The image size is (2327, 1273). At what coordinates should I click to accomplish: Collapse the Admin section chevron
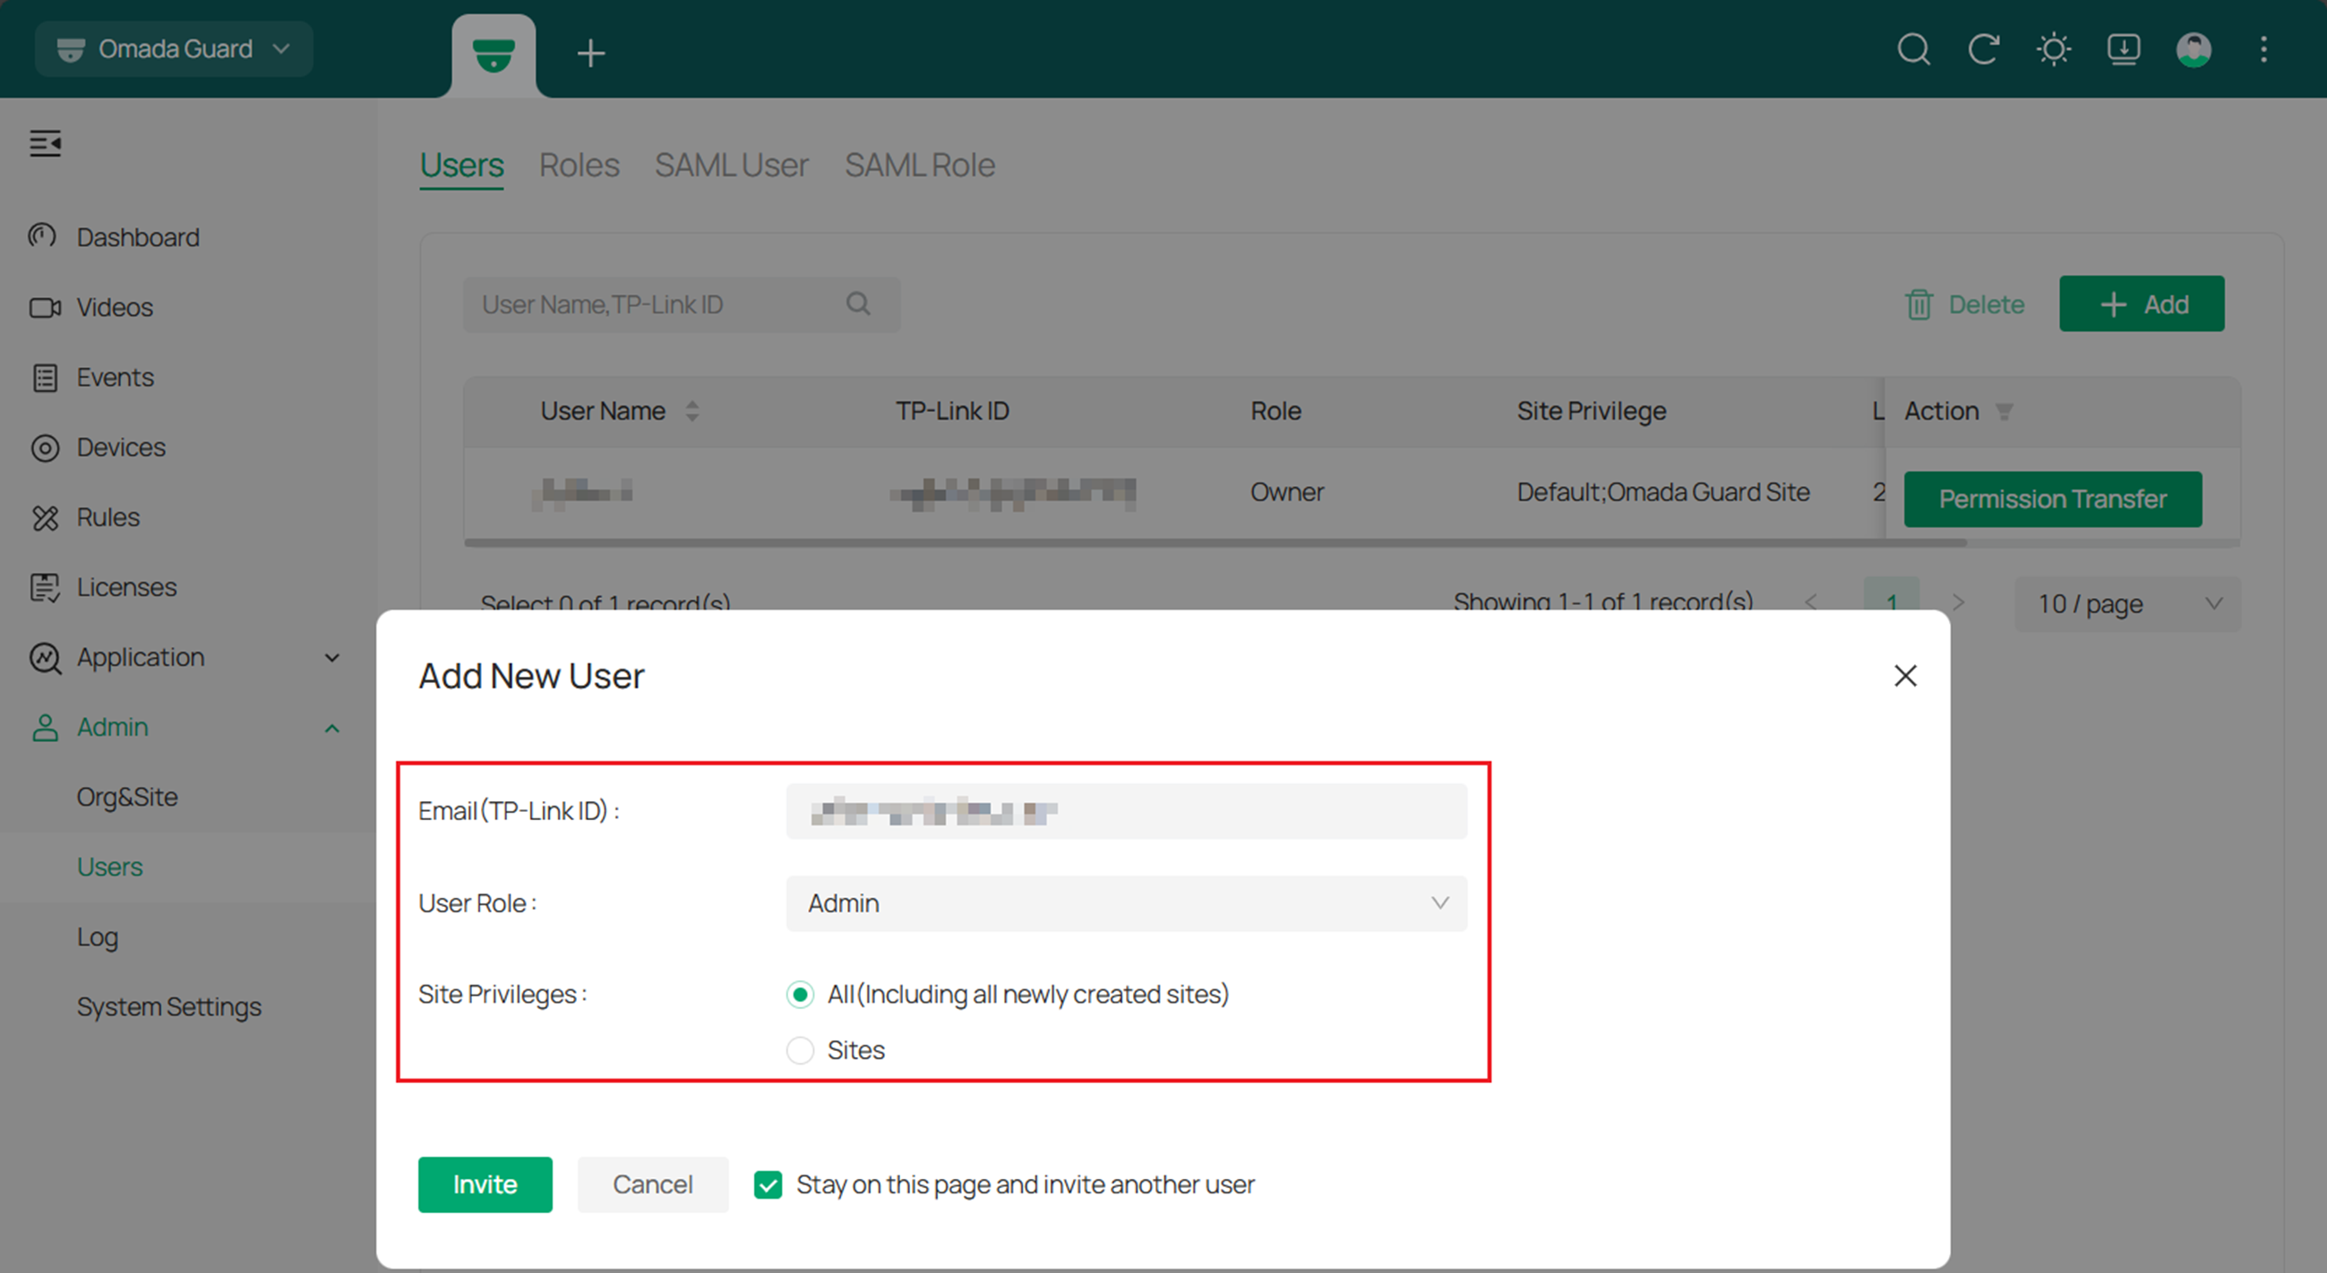[332, 728]
